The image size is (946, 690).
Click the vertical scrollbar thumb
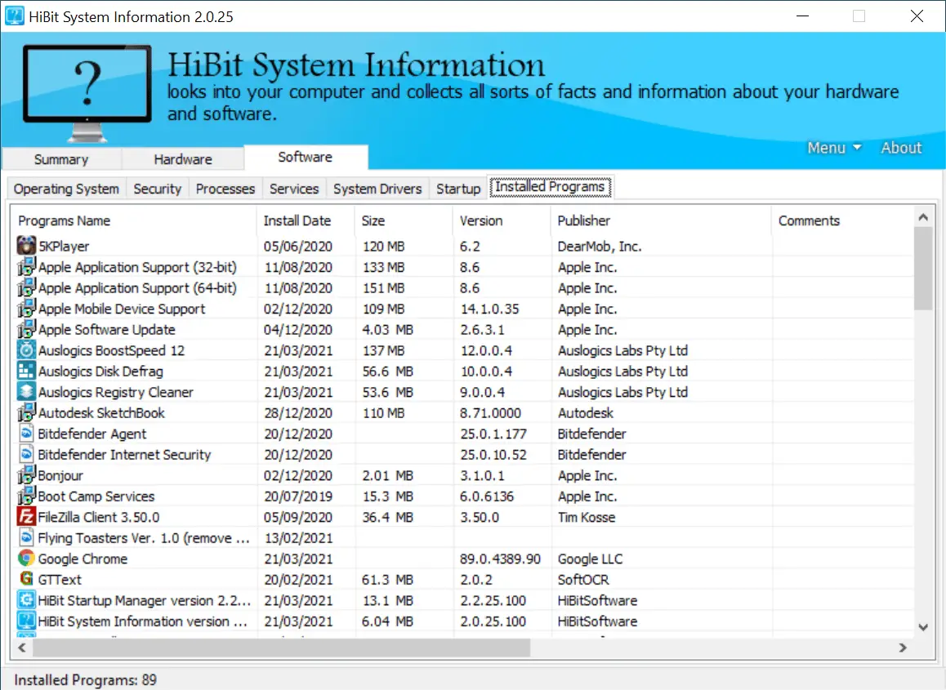[922, 269]
